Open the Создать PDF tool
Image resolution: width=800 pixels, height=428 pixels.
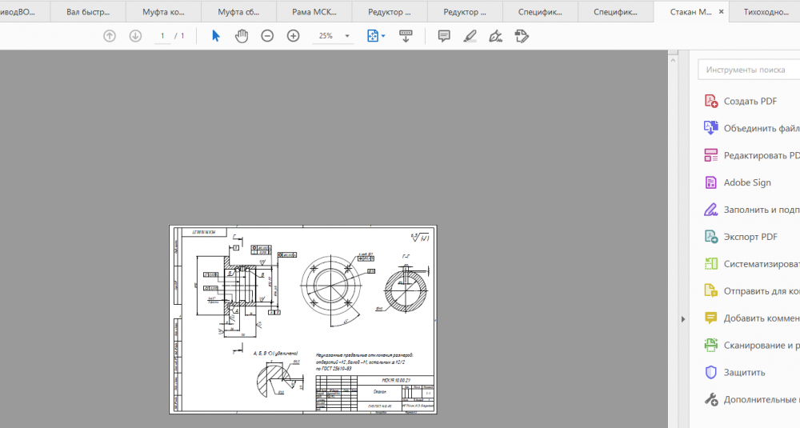point(750,101)
